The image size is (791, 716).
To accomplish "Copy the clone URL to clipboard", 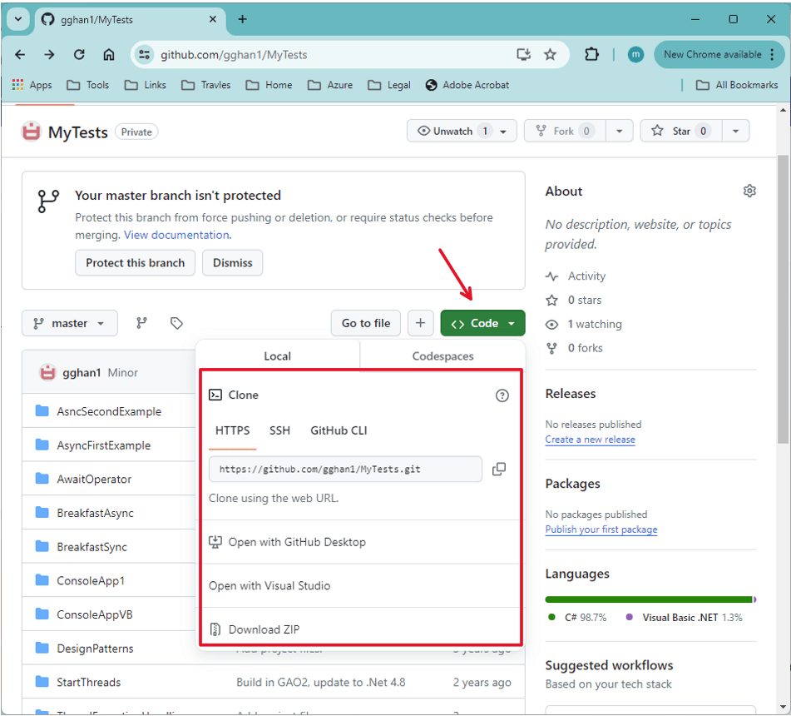I will 499,469.
